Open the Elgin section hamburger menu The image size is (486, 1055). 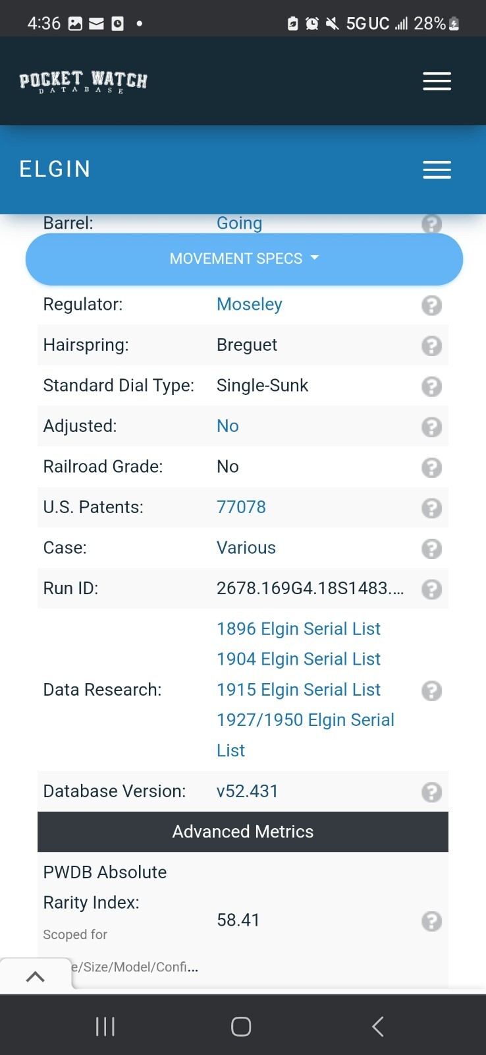pos(437,169)
